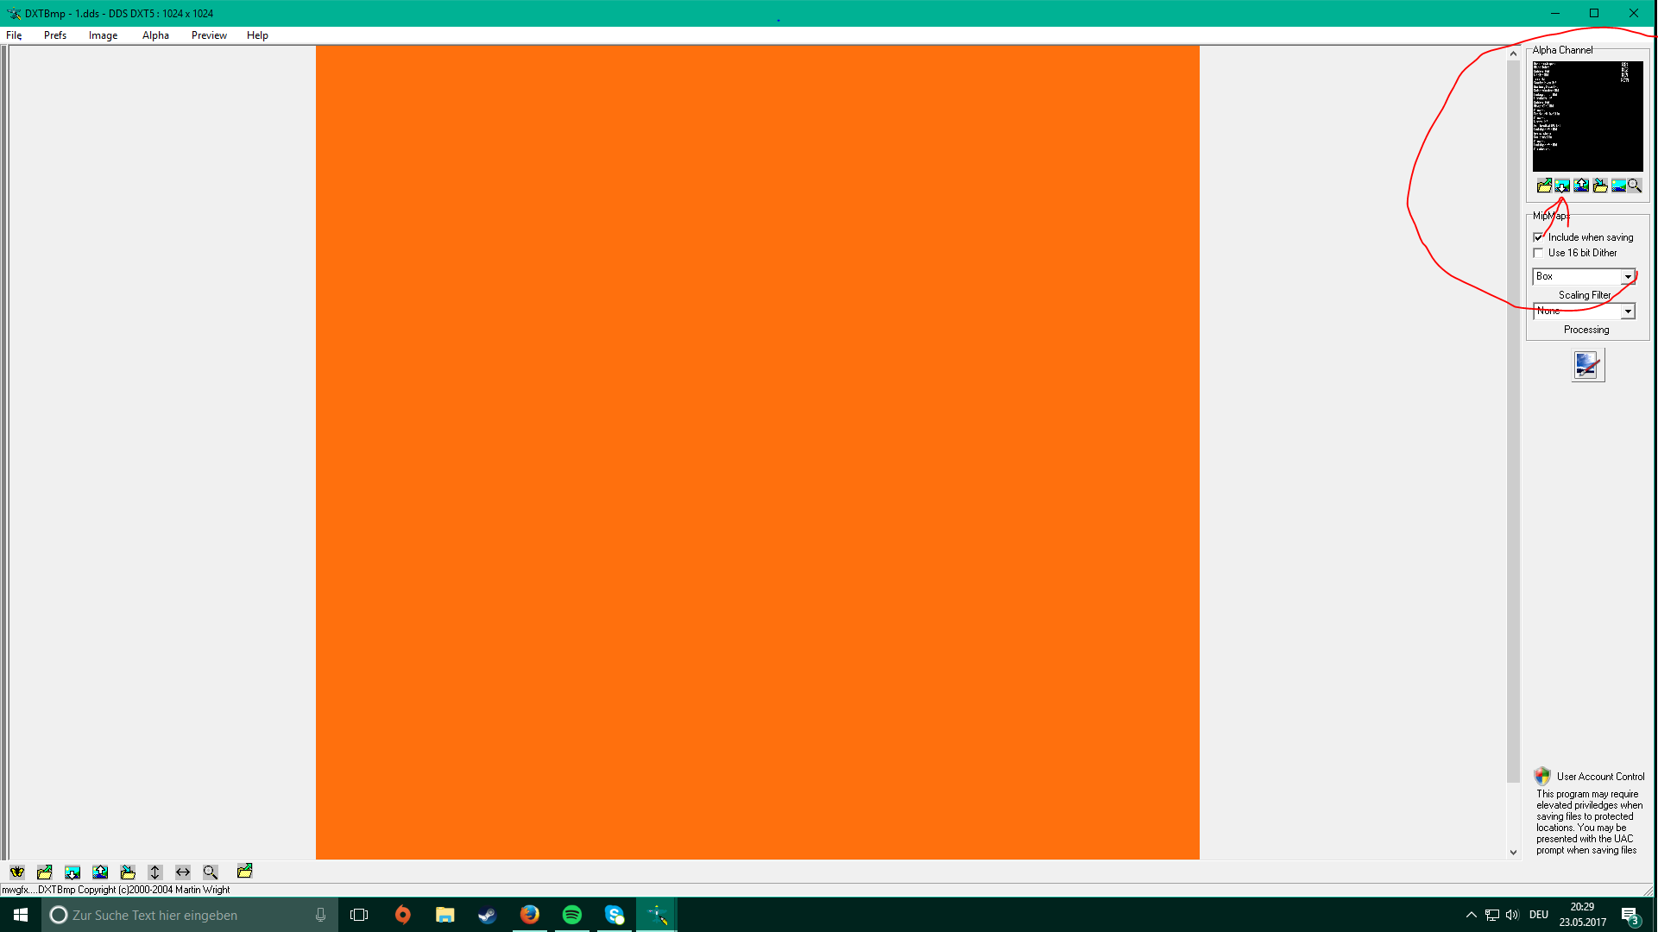Click the down-arrow icon under Alpha Channel
The image size is (1658, 932).
tap(1562, 186)
